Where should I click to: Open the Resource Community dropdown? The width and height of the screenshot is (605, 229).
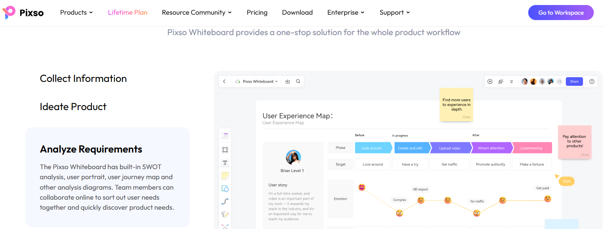(x=197, y=12)
